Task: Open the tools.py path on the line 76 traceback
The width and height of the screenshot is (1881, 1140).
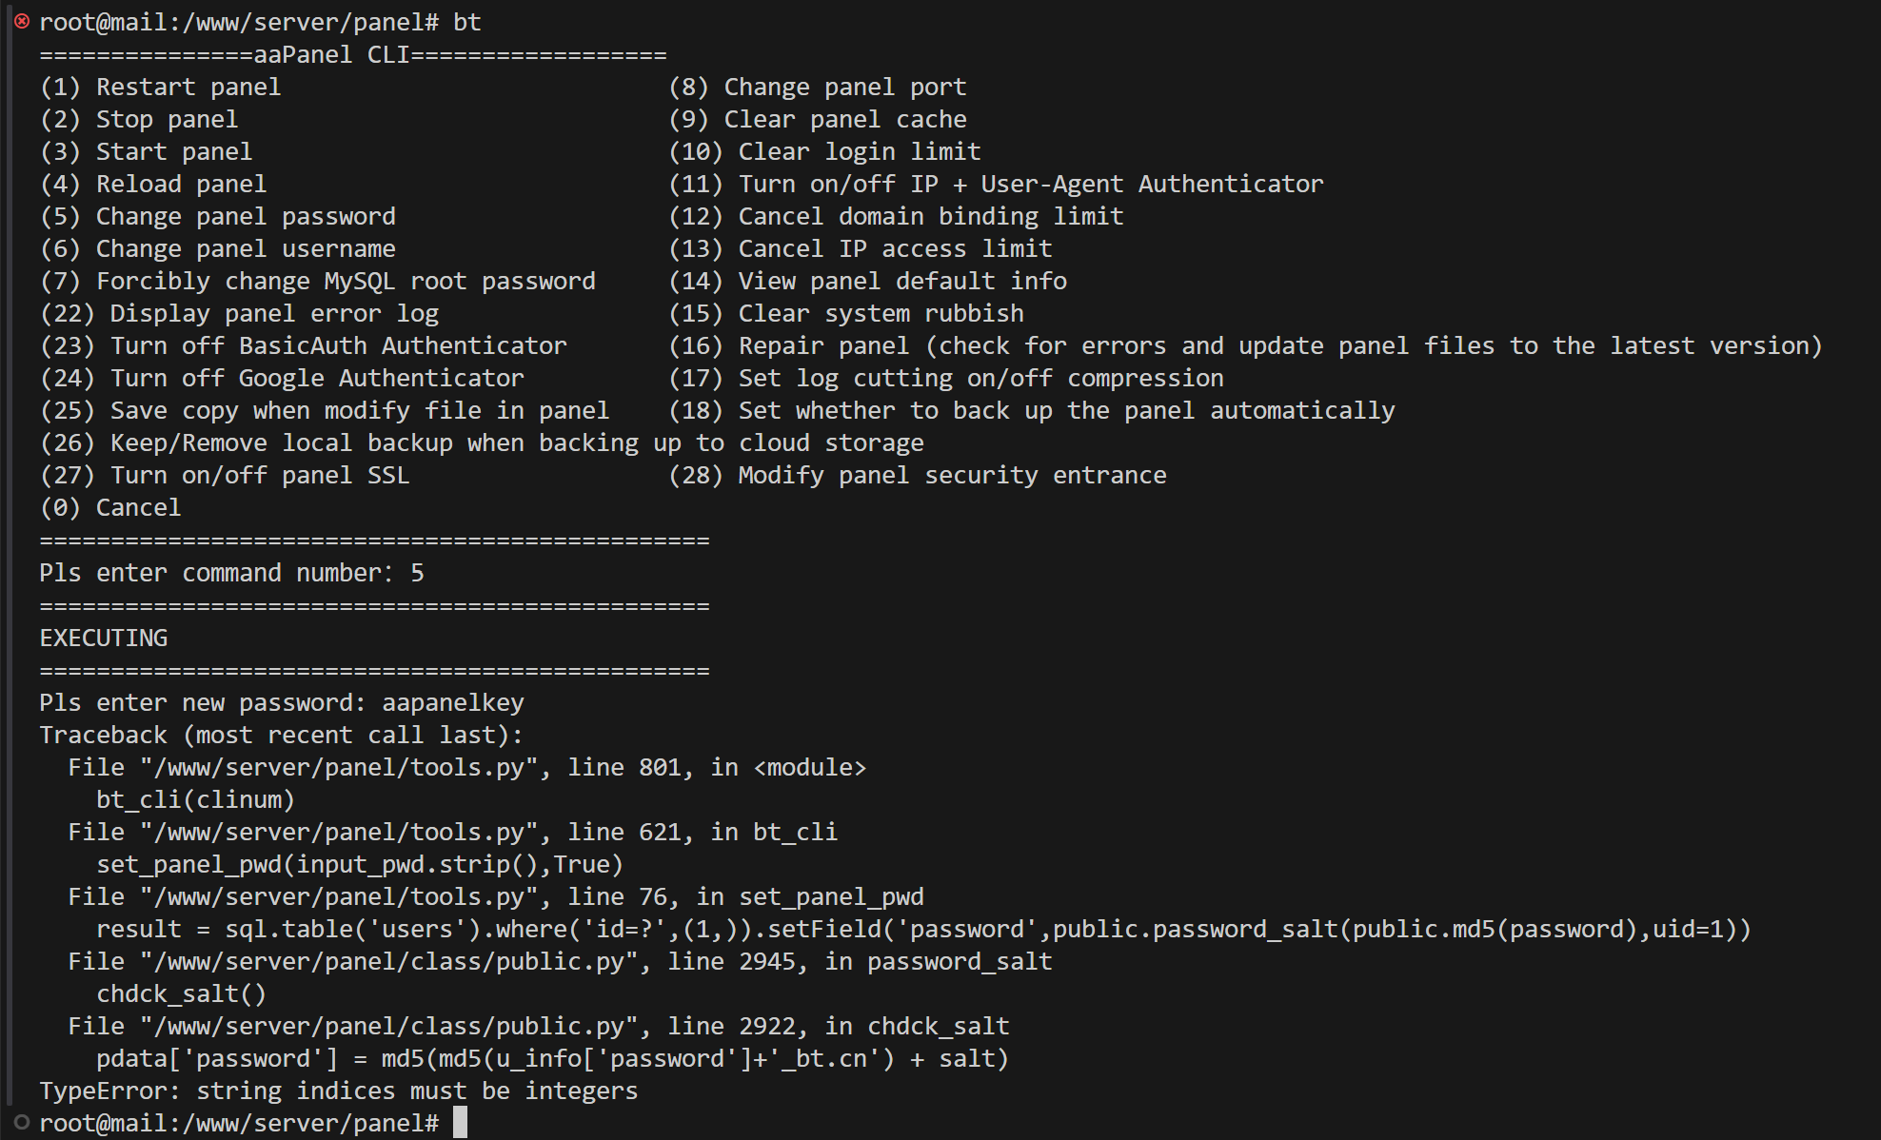Action: 340,897
